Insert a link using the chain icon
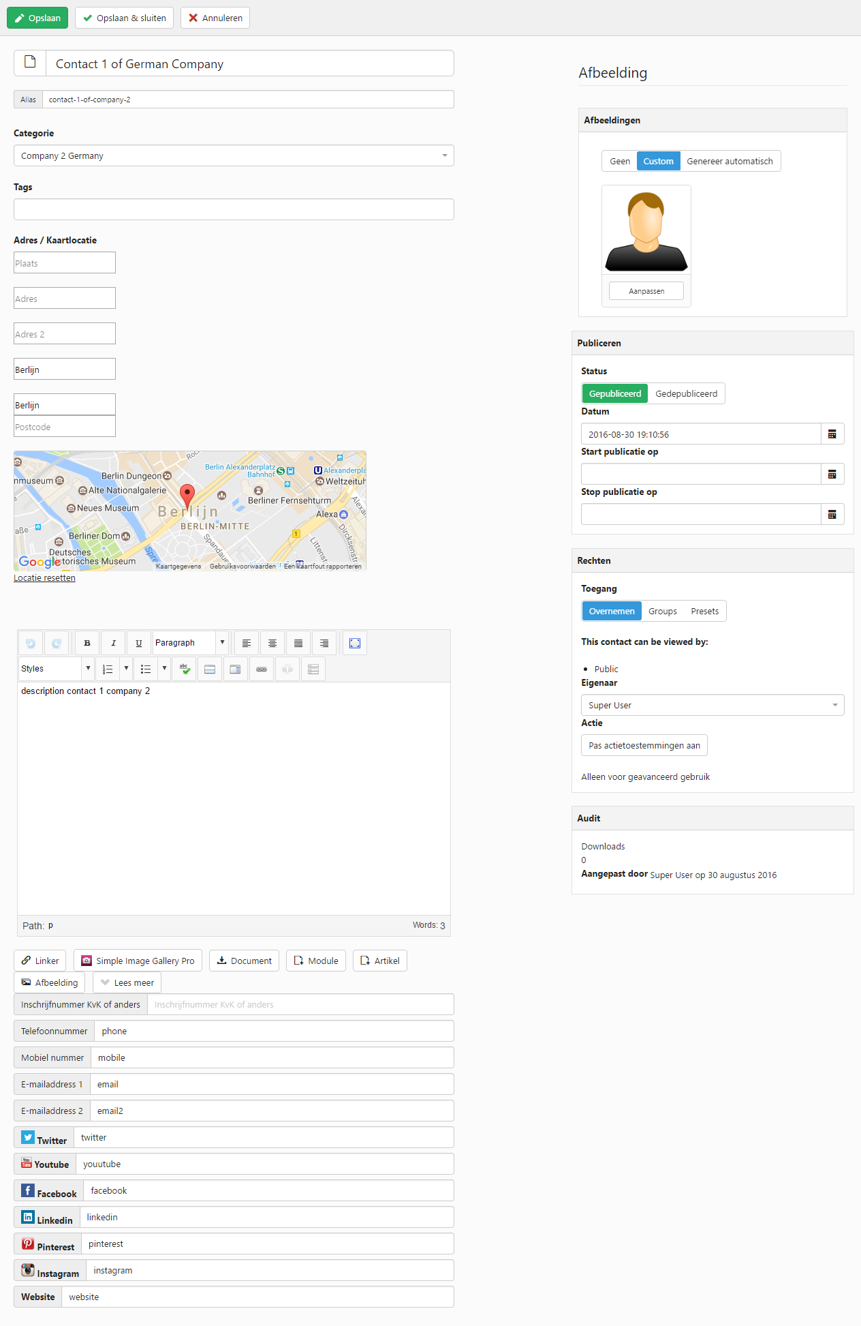The height and width of the screenshot is (1326, 861). [x=262, y=669]
